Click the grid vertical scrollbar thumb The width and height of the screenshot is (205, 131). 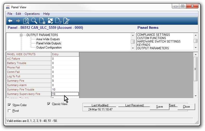pyautogui.click(x=196, y=69)
